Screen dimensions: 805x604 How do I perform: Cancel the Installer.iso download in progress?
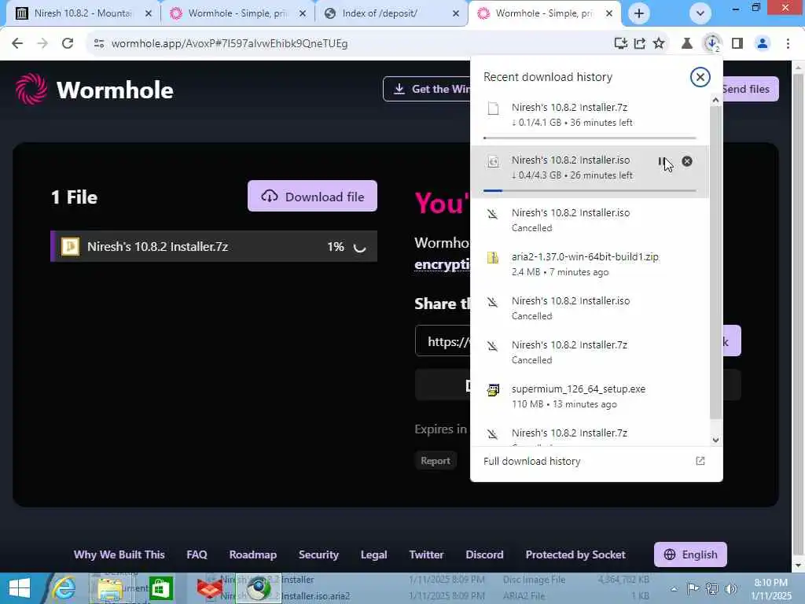pyautogui.click(x=687, y=161)
